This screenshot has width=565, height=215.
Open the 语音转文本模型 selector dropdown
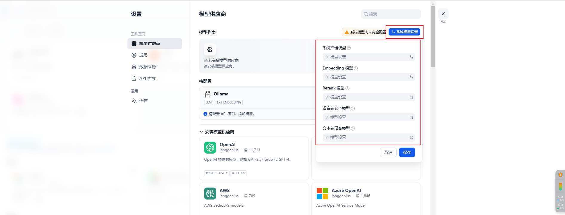pyautogui.click(x=369, y=117)
